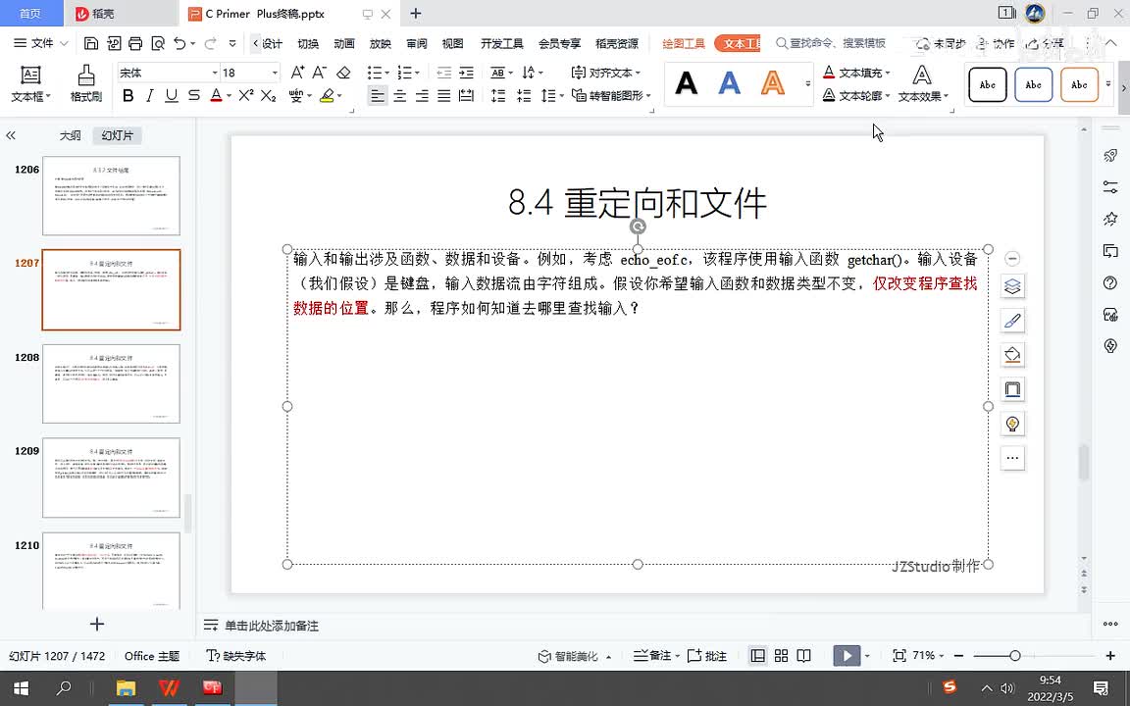Toggle superscript X² formatting
The image size is (1130, 706).
[x=246, y=95]
